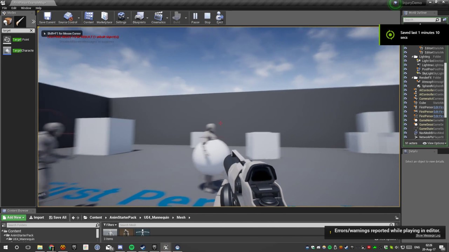Go back in Content Browser history
Image resolution: width=449 pixels, height=252 pixels.
(73, 217)
